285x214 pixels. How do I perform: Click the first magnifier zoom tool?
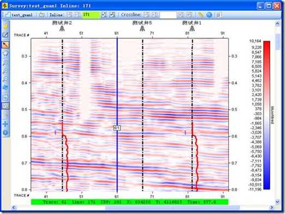5,63
